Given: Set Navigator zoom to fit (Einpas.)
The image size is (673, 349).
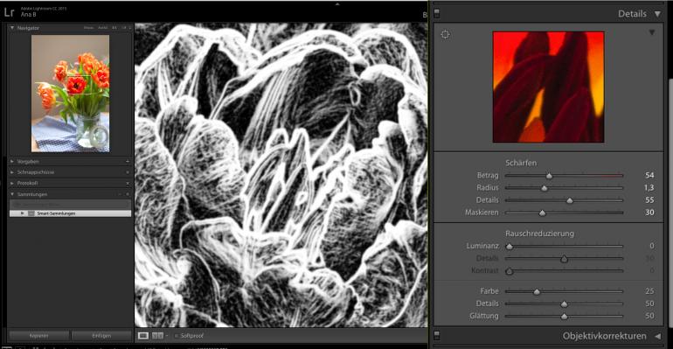Looking at the screenshot, I should coord(89,27).
